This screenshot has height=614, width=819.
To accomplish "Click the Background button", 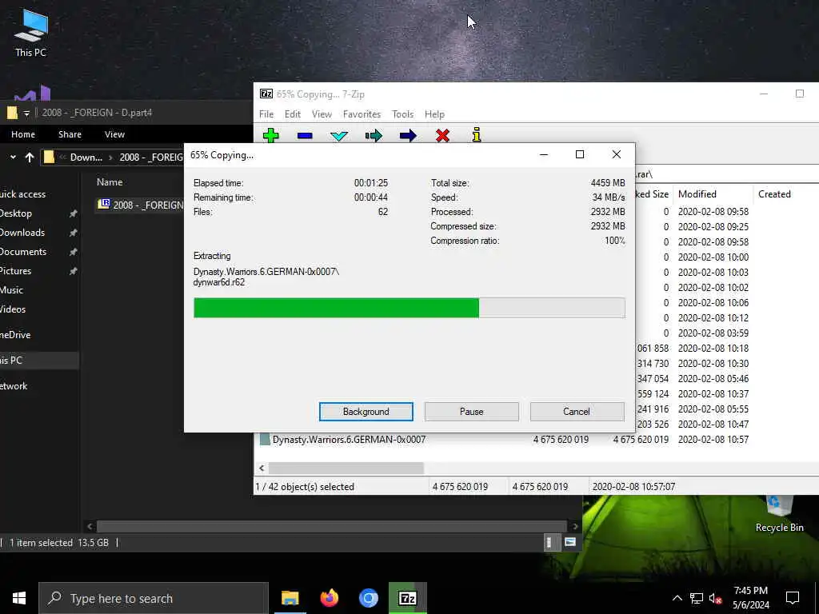I will coord(366,412).
